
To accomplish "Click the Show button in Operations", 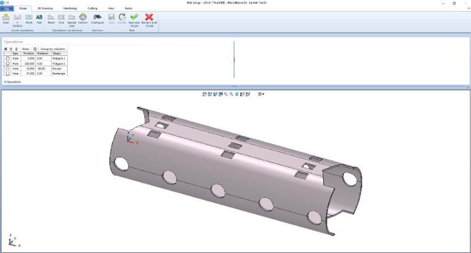I will (25, 49).
